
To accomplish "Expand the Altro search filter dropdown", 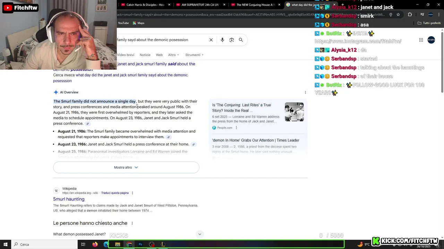I will click(x=173, y=55).
